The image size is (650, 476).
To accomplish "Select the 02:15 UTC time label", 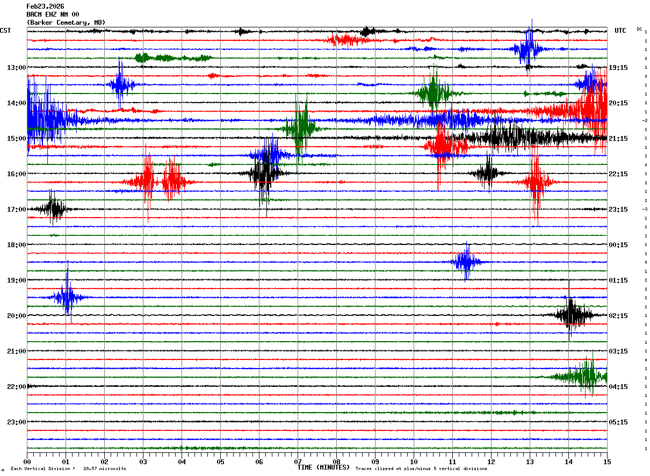I will (x=618, y=316).
